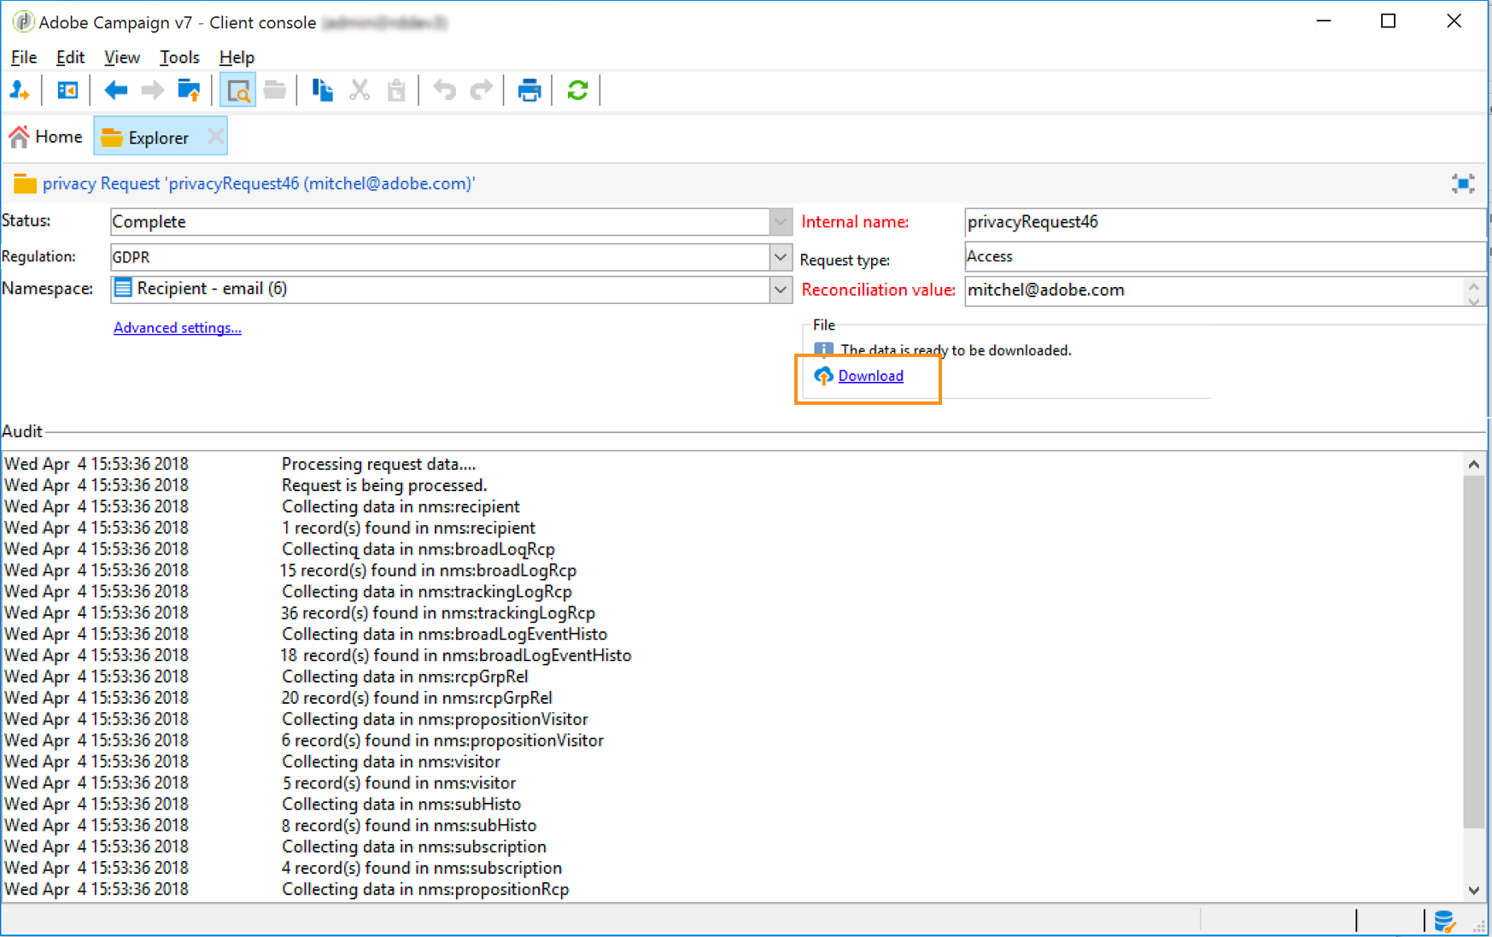Click the cloud download icon beside Download

pyautogui.click(x=823, y=376)
